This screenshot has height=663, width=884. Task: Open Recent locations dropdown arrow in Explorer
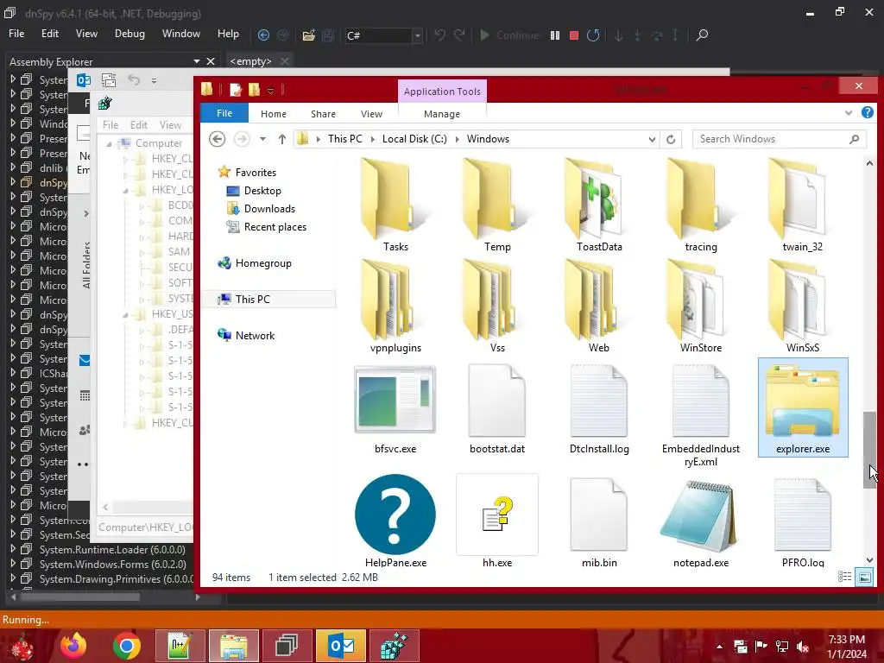(262, 139)
